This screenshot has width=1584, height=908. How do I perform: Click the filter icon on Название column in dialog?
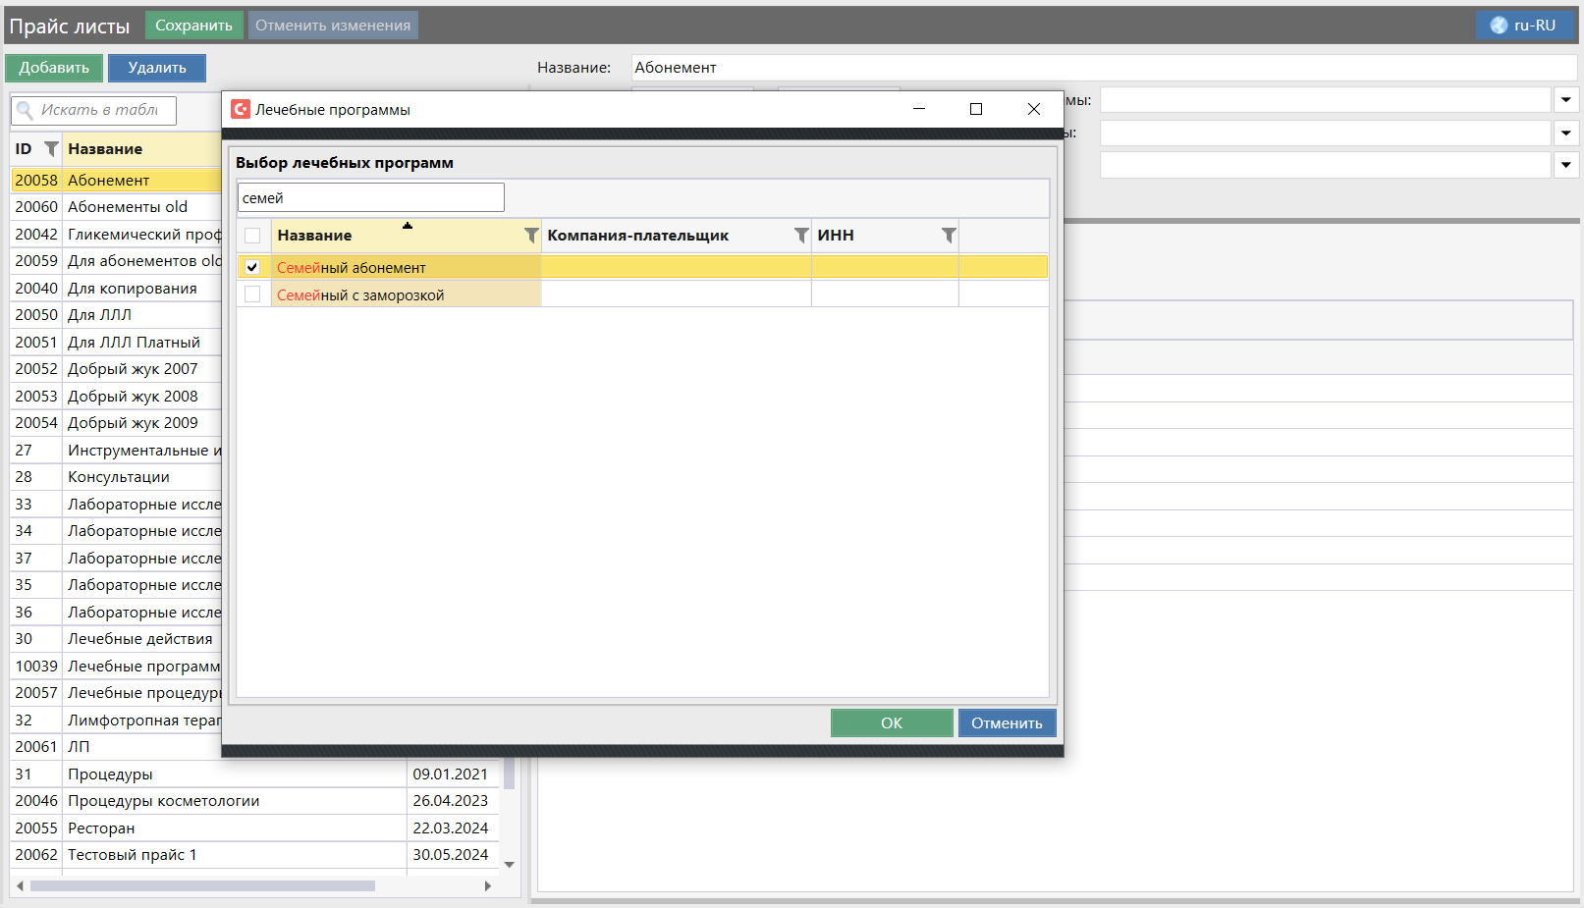531,236
